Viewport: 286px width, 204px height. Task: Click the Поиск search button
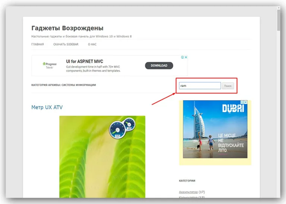point(228,86)
